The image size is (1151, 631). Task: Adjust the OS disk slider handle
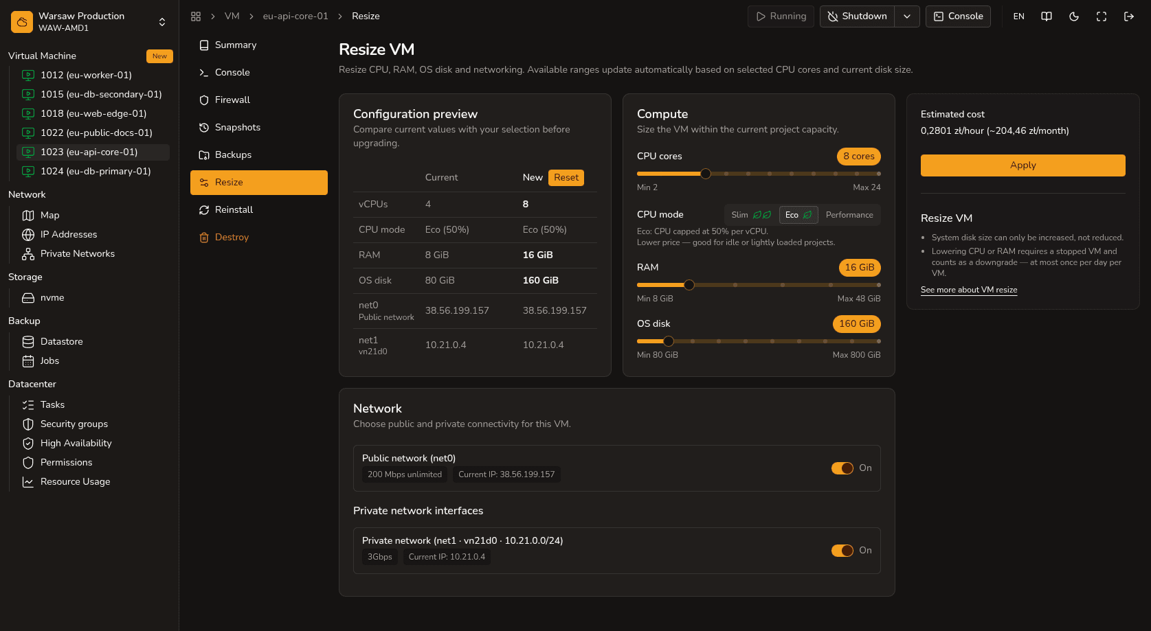coord(669,341)
